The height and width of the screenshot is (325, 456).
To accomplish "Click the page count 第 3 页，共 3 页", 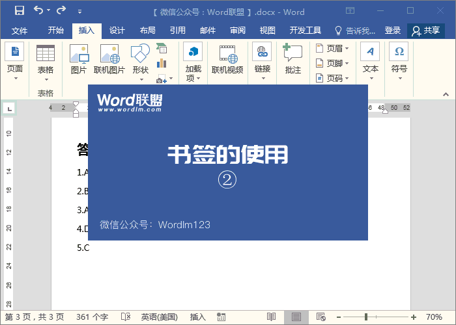I will (35, 317).
